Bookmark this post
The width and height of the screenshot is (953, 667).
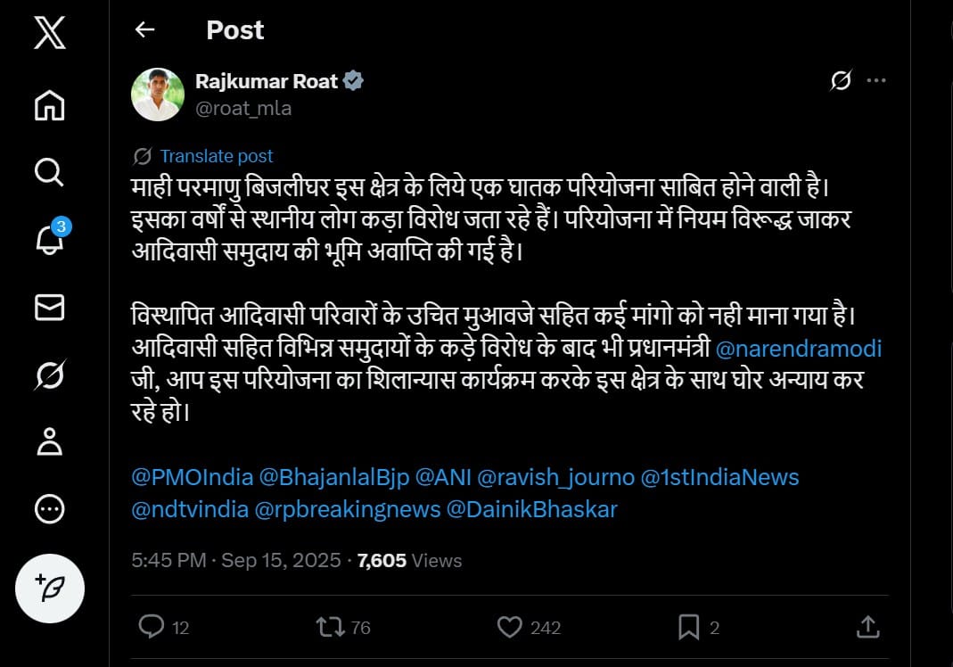click(688, 628)
